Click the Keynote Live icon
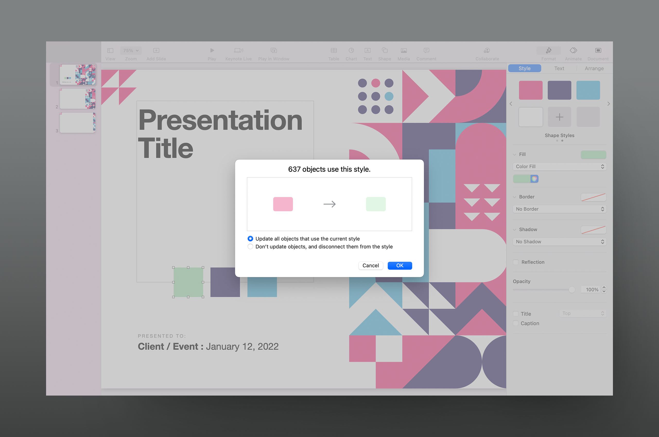The width and height of the screenshot is (659, 437). click(x=238, y=50)
